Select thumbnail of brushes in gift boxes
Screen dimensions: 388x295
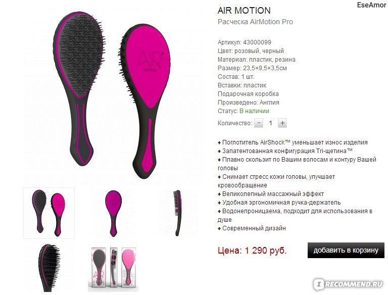(113, 268)
